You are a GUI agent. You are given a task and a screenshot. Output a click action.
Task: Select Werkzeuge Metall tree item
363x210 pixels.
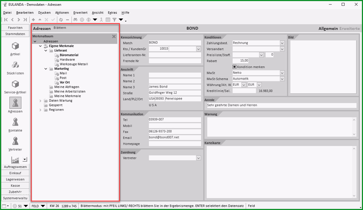tap(74, 64)
